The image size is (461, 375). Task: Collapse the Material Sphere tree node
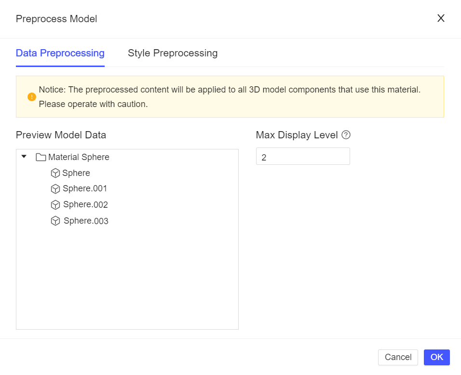[23, 156]
